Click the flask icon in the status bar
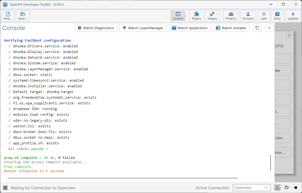Screen dimensions: 302x193 coord(277,188)
